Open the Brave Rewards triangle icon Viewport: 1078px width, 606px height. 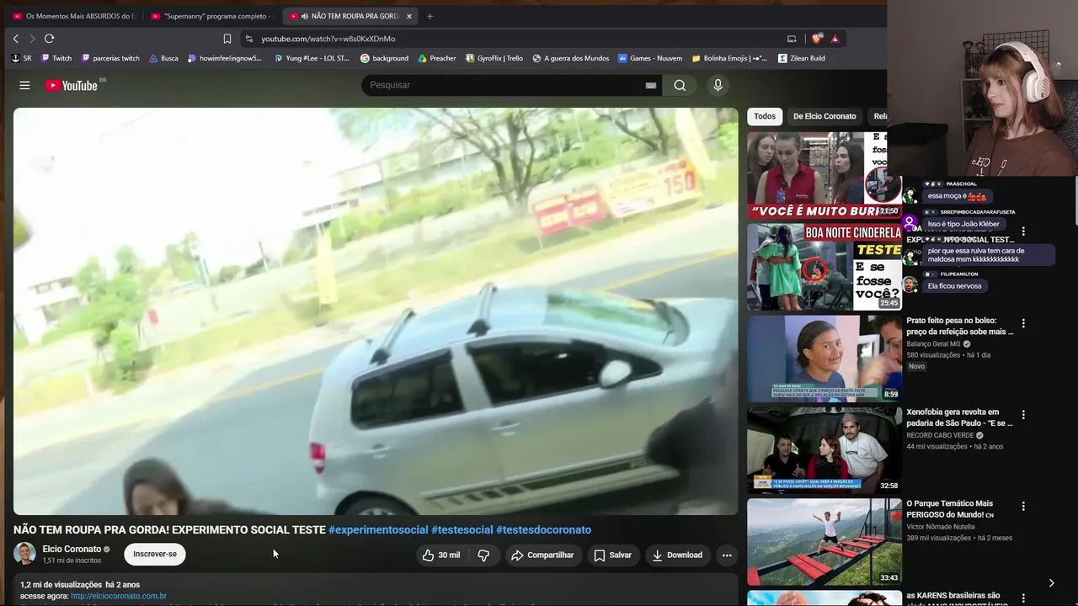835,39
